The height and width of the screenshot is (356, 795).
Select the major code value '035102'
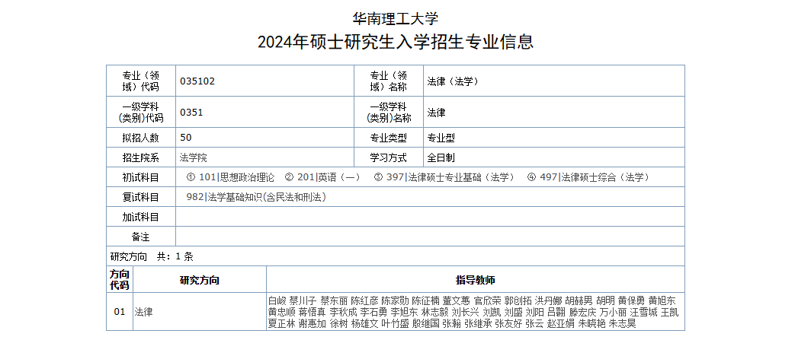pos(197,81)
